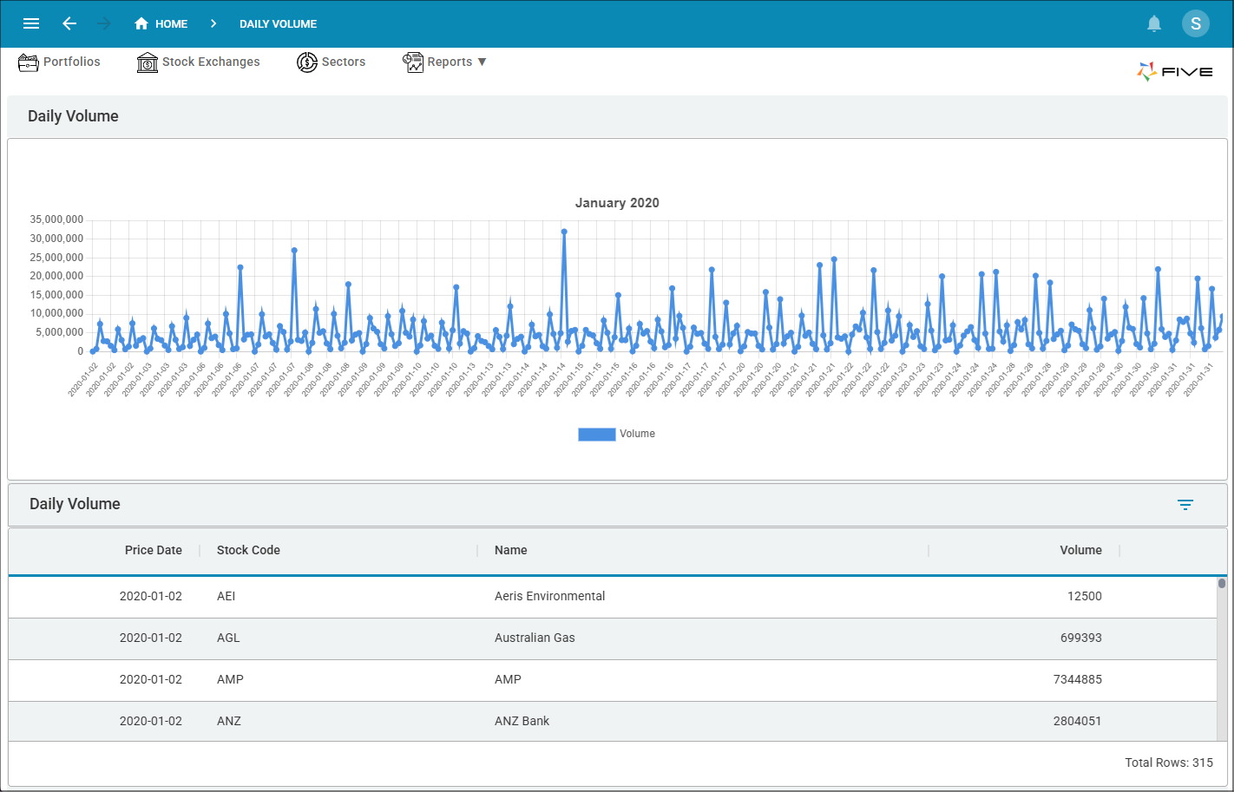Viewport: 1234px width, 792px height.
Task: Select the Aeris Environmental row
Action: 549,596
